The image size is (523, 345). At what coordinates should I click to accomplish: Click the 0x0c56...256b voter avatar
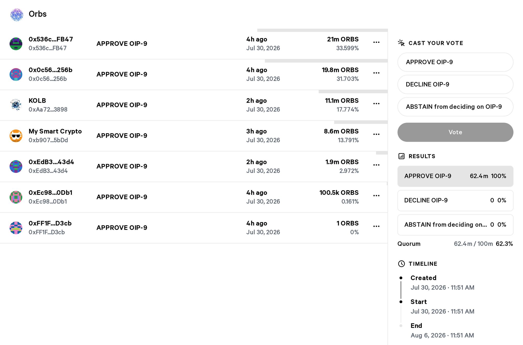[x=16, y=74]
